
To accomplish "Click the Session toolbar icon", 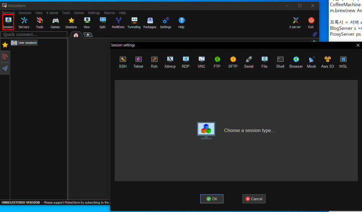I will pyautogui.click(x=8, y=22).
